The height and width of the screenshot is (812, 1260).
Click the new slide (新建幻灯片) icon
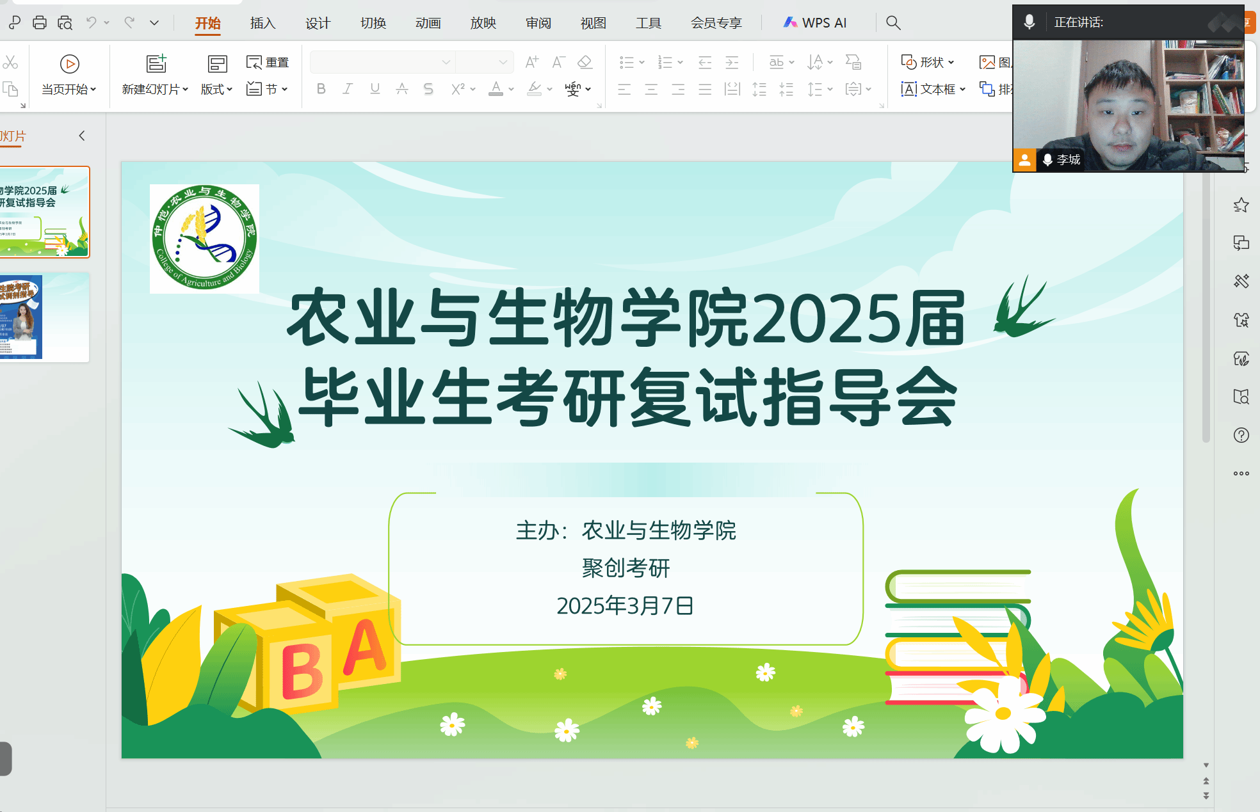(156, 63)
